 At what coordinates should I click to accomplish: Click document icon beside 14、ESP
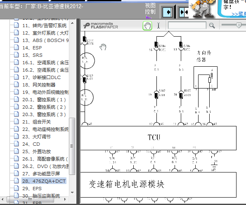[17, 47]
